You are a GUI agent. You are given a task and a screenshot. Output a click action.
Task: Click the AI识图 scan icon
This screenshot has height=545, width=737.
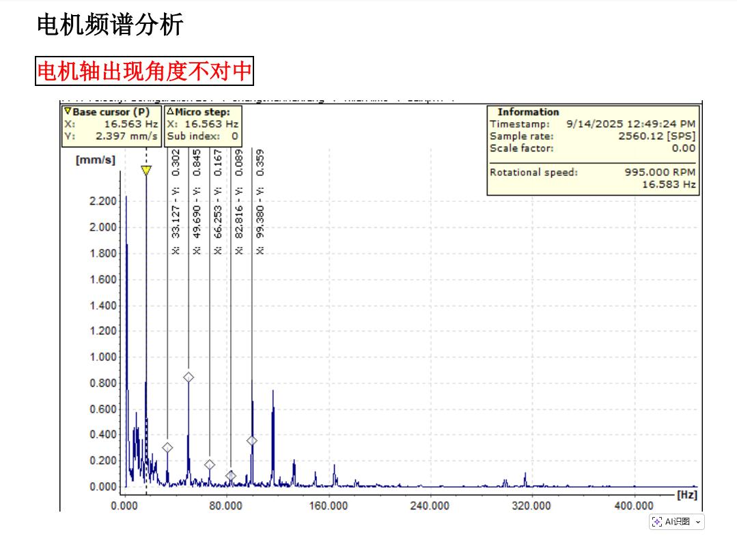tap(657, 522)
